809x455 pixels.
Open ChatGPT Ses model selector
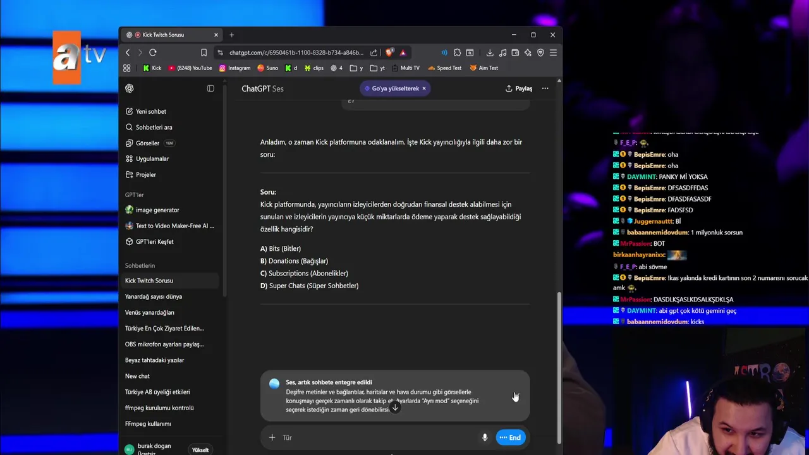262,88
